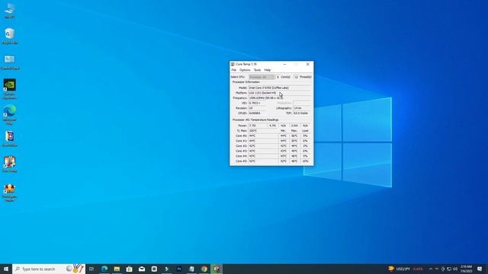Viewport: 488px width, 274px height.
Task: Click the Model field showing Intel Core i7
Action: [x=280, y=88]
